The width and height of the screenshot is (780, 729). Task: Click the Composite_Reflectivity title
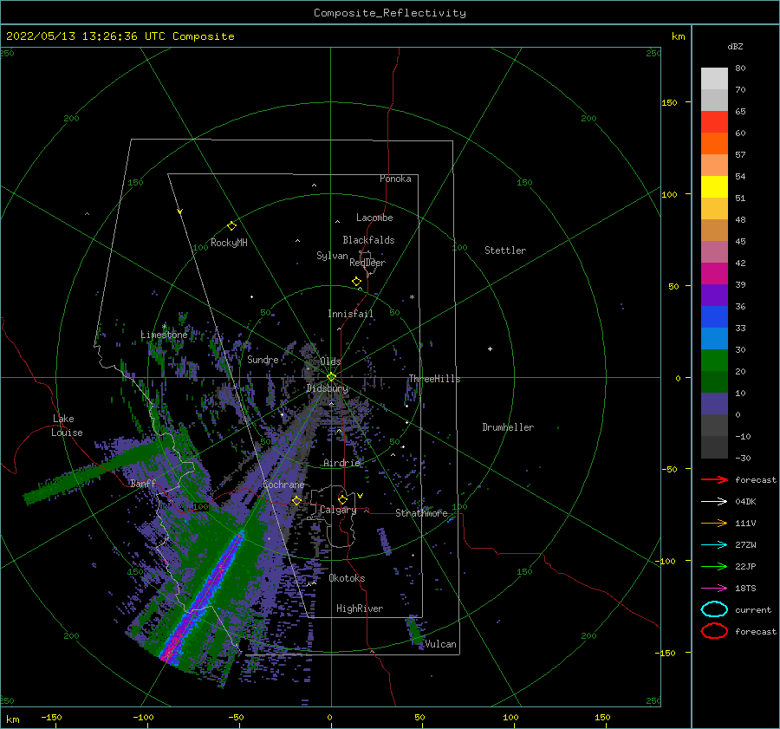point(389,13)
